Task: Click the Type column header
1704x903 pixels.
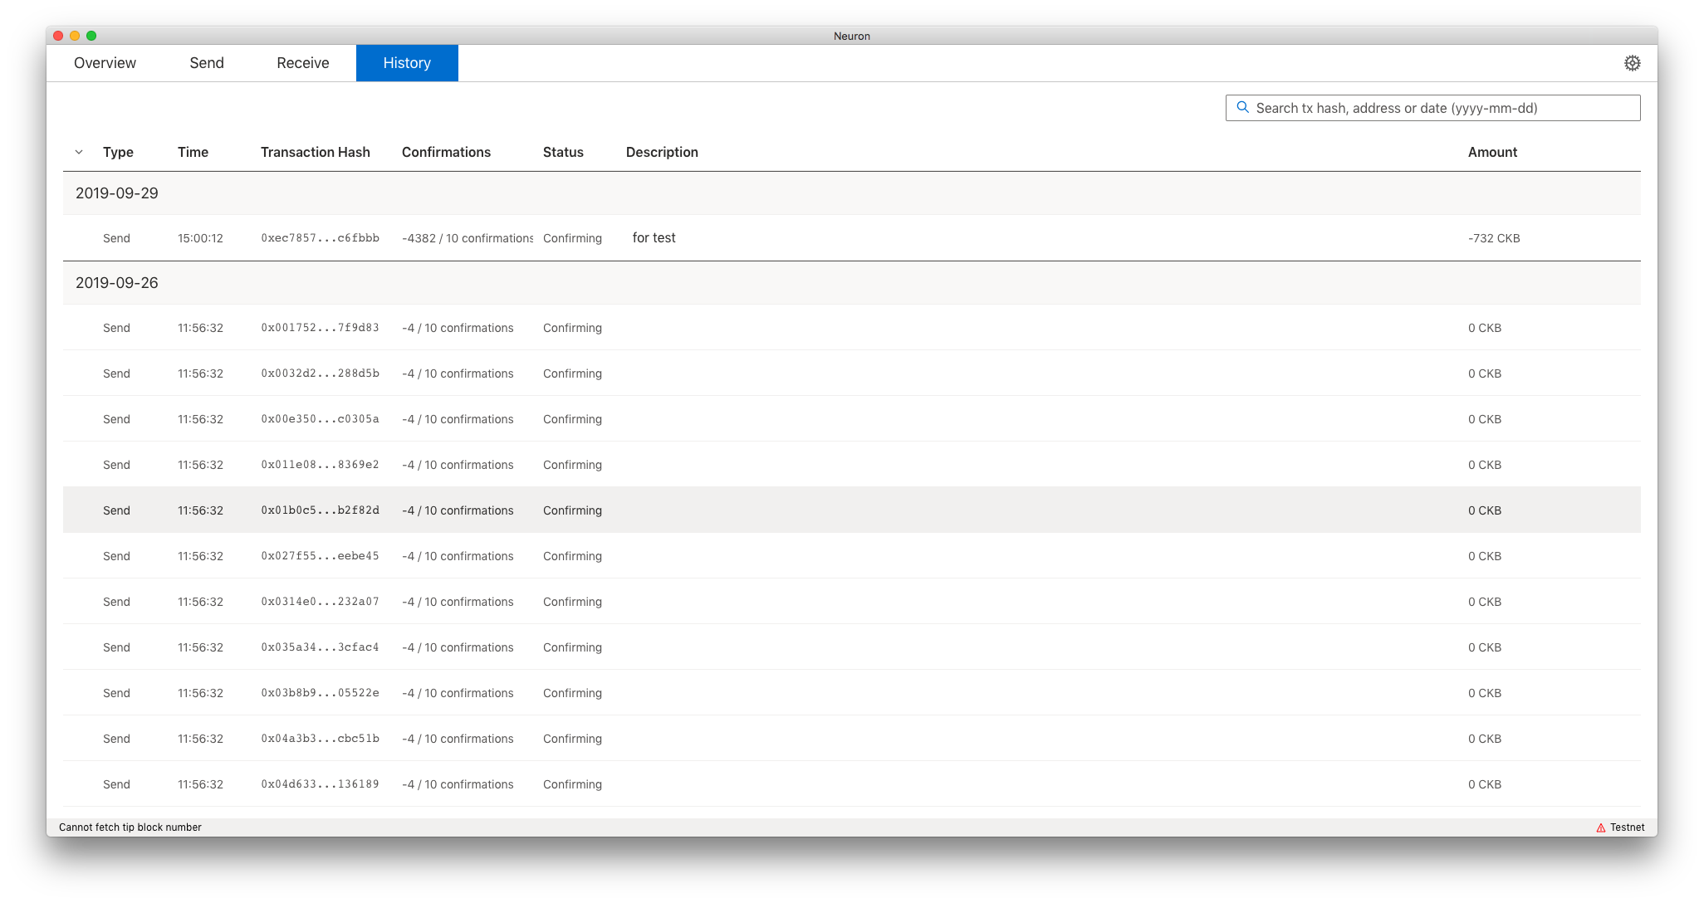Action: pyautogui.click(x=118, y=152)
